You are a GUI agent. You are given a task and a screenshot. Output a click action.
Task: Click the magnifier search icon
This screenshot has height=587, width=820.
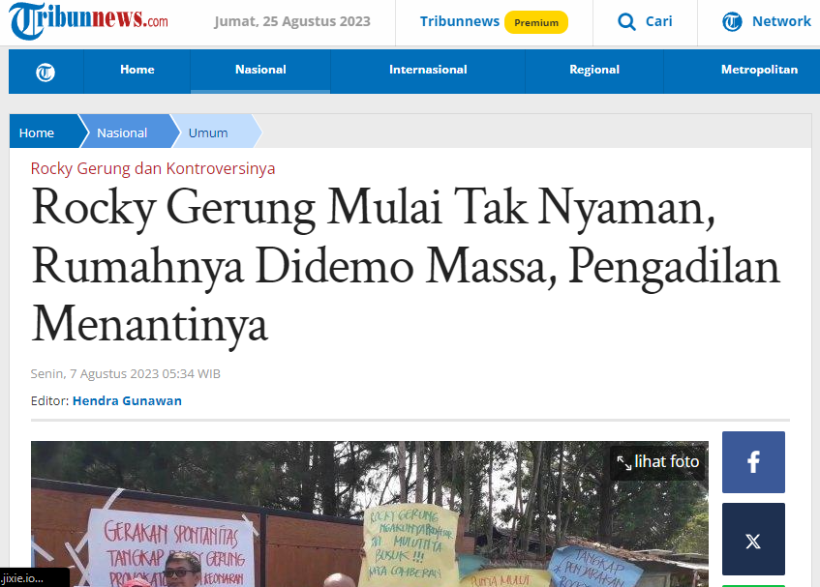(x=626, y=22)
